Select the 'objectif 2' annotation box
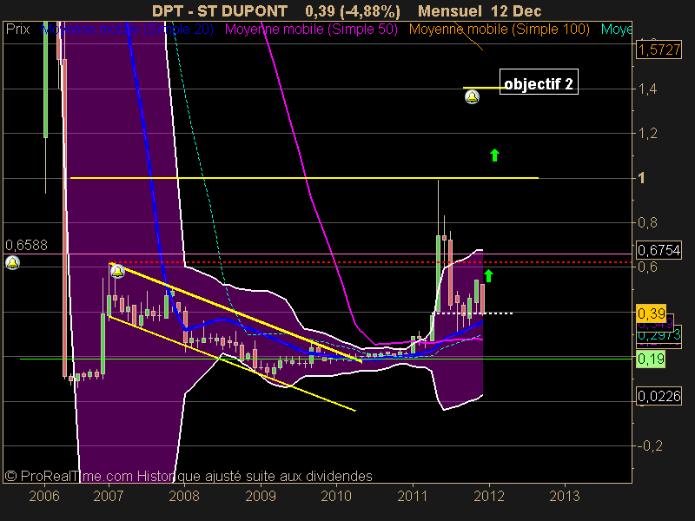695x521 pixels. tap(539, 82)
